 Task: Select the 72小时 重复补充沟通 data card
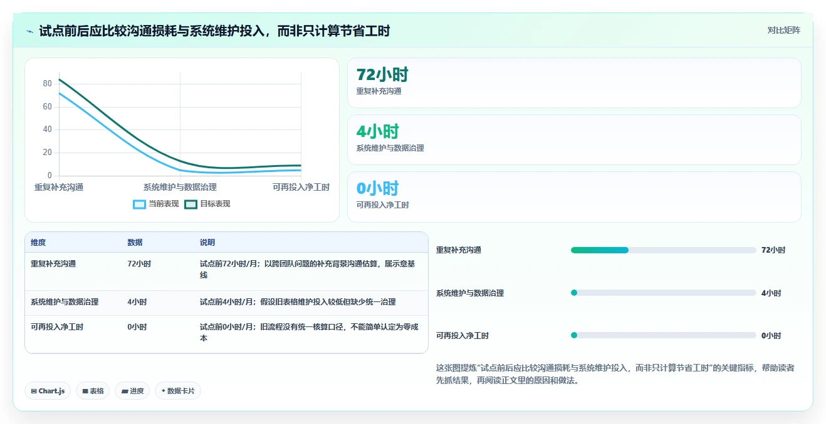point(574,83)
